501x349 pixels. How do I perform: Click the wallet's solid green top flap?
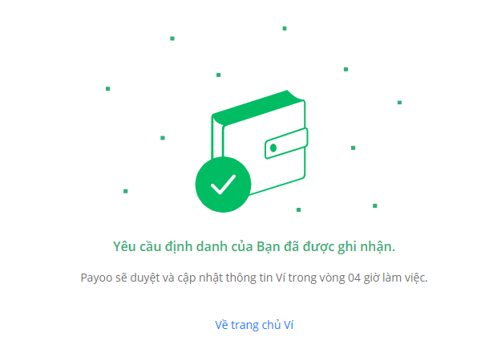click(x=257, y=108)
